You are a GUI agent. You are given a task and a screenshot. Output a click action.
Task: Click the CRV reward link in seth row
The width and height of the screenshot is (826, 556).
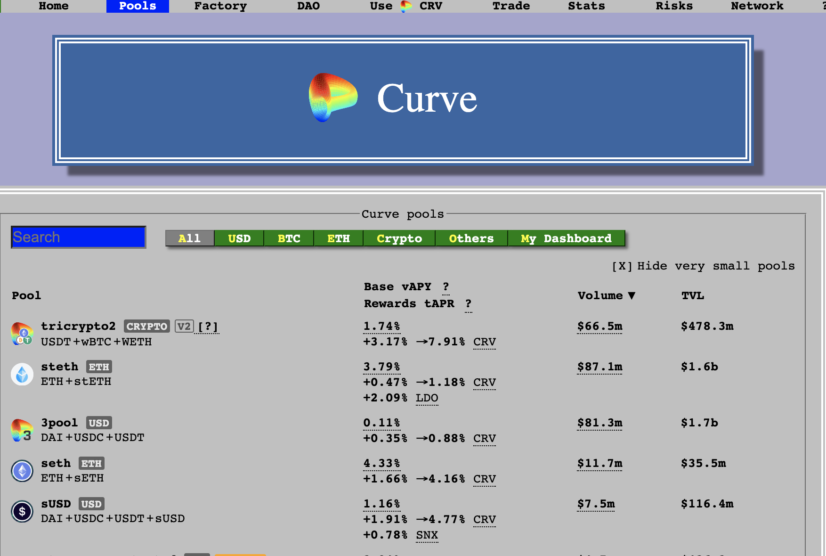pos(485,479)
